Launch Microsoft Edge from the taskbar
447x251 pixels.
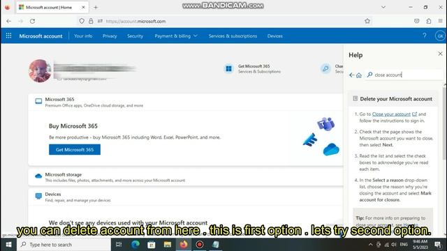135,245
